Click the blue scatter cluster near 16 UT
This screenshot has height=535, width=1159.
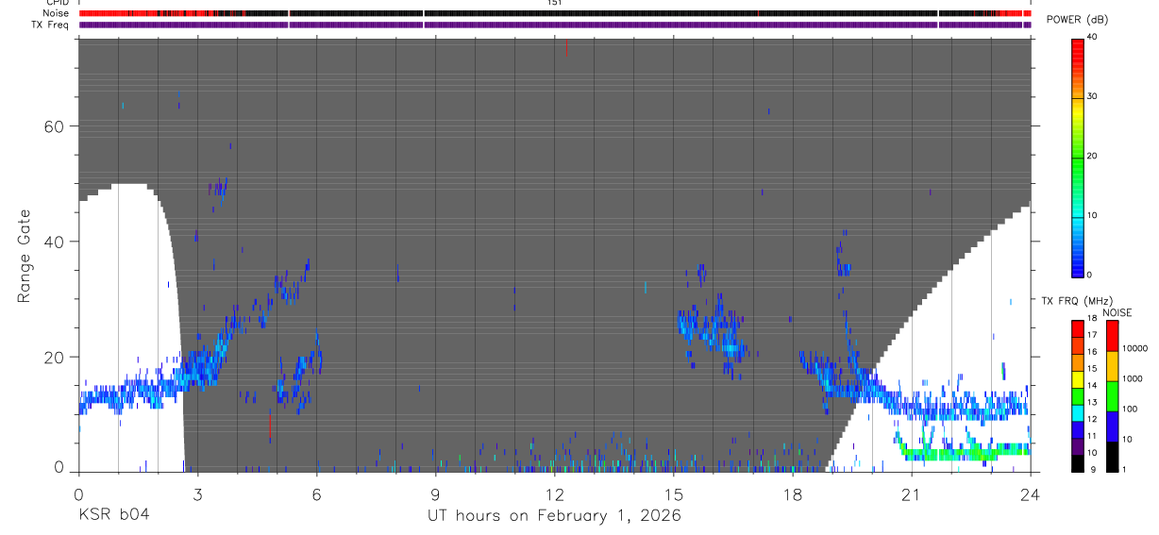tap(714, 328)
